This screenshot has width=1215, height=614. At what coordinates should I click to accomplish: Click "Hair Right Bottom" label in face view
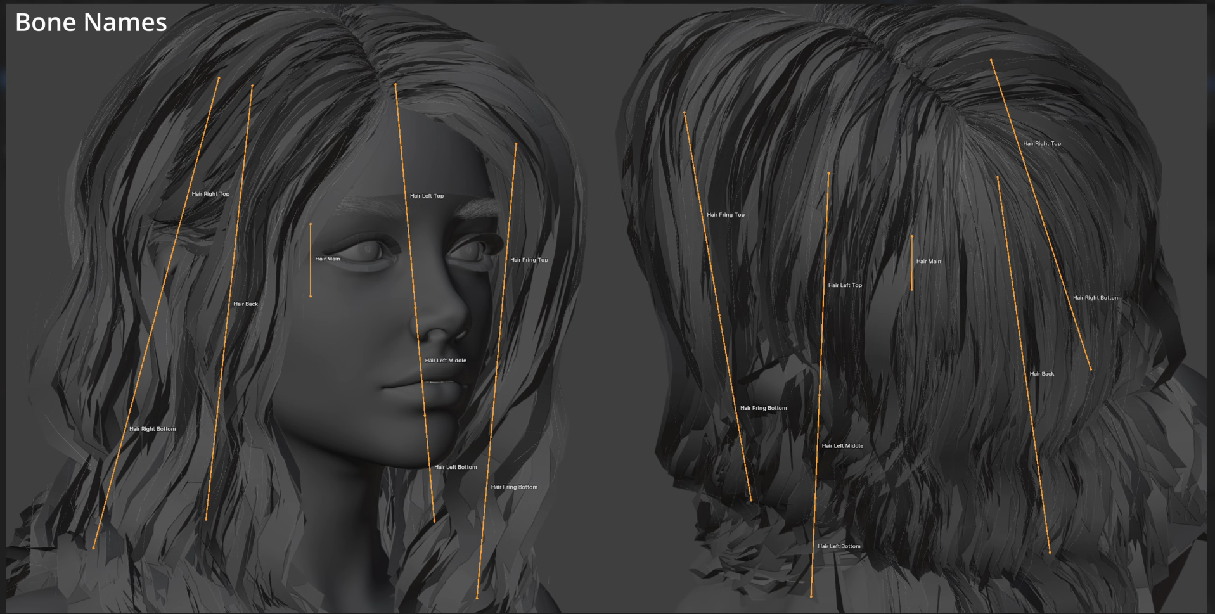[x=152, y=429]
